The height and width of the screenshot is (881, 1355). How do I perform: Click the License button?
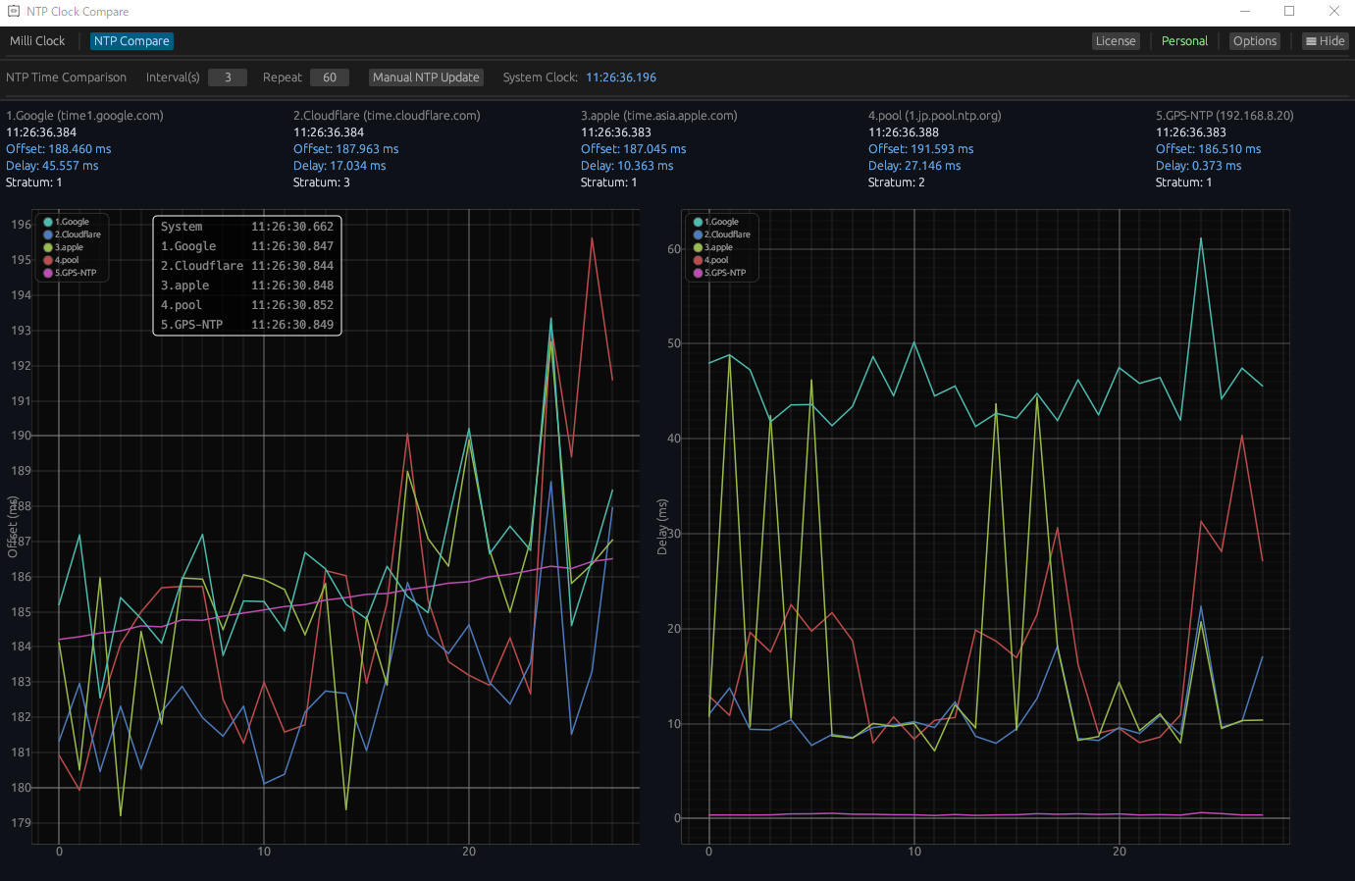click(x=1116, y=41)
